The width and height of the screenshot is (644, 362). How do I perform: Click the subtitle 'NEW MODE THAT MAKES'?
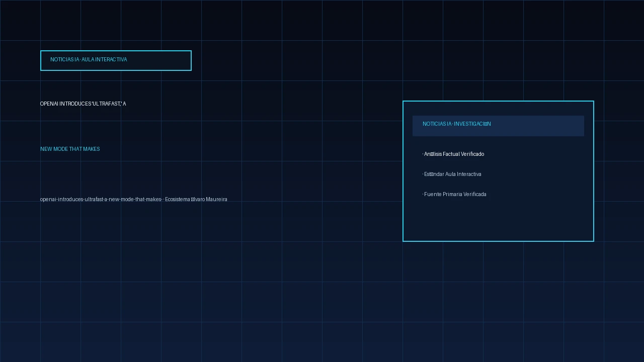[x=70, y=149]
